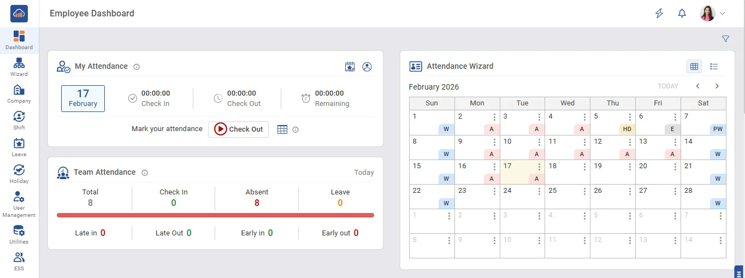Open calendar icon in My Attendance

click(x=350, y=67)
